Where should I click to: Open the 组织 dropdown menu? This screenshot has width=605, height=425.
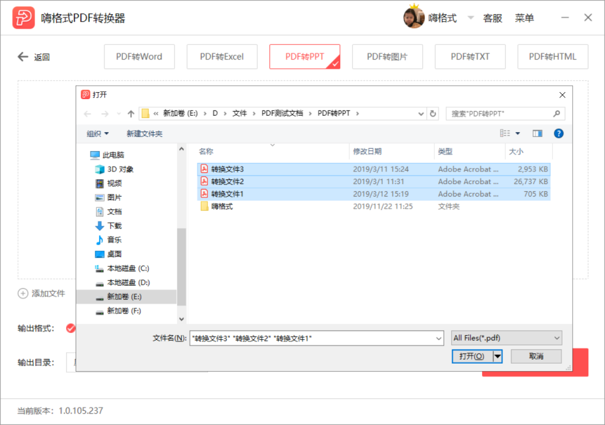click(x=97, y=134)
